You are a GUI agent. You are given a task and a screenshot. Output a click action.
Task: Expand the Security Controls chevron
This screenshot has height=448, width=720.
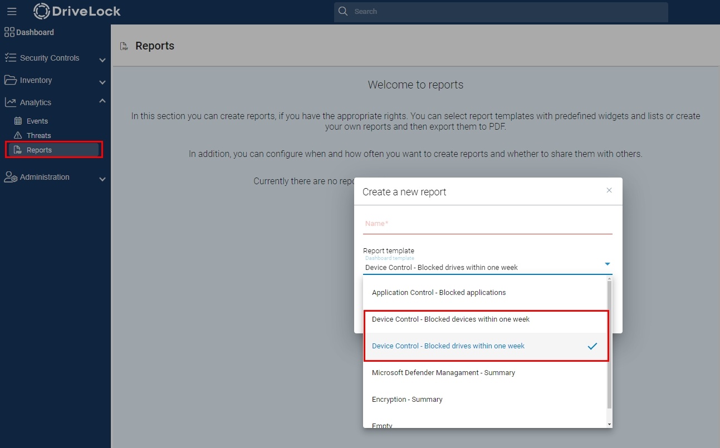102,60
